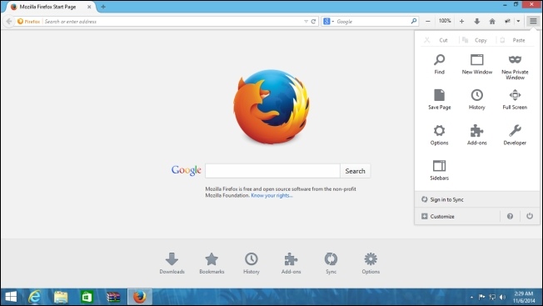Click Customize in the menu panel
The width and height of the screenshot is (543, 306).
point(457,216)
